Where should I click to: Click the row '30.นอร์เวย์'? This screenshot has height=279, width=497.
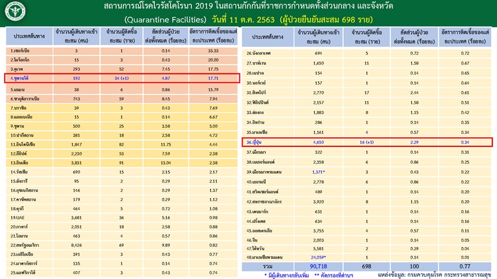[366, 83]
